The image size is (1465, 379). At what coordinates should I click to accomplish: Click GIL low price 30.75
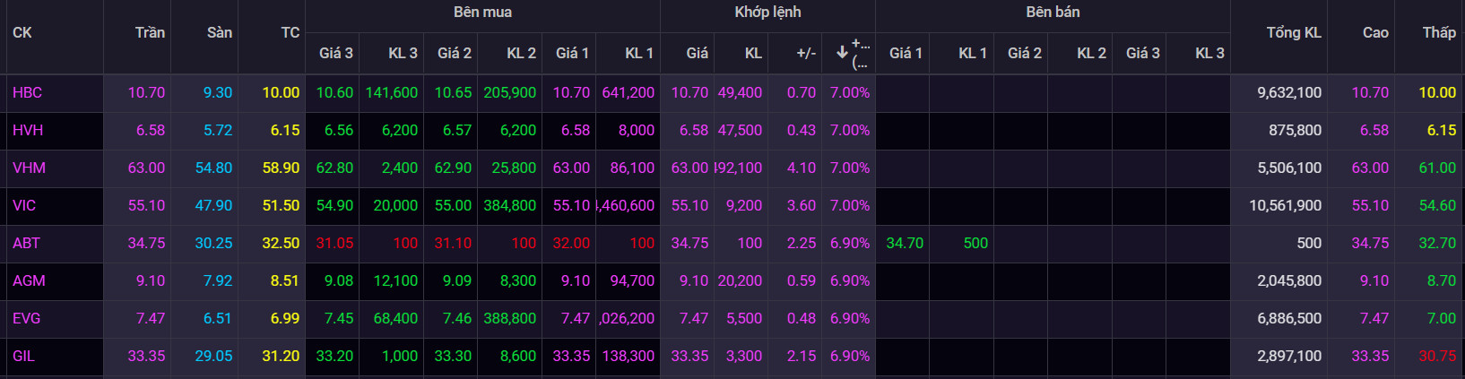1437,356
